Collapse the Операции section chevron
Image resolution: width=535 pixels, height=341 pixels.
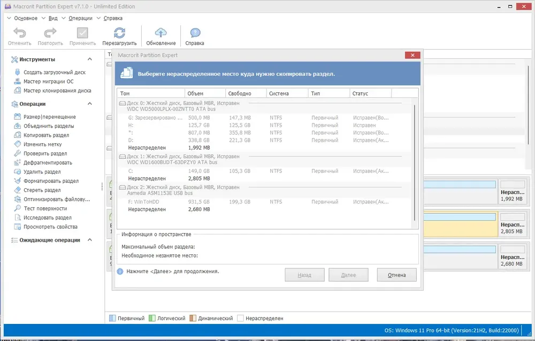click(x=90, y=104)
